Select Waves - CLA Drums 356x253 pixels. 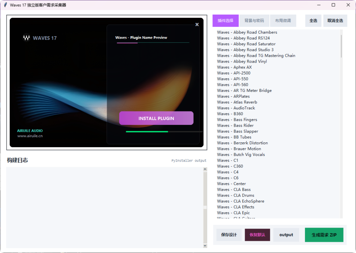(235, 195)
